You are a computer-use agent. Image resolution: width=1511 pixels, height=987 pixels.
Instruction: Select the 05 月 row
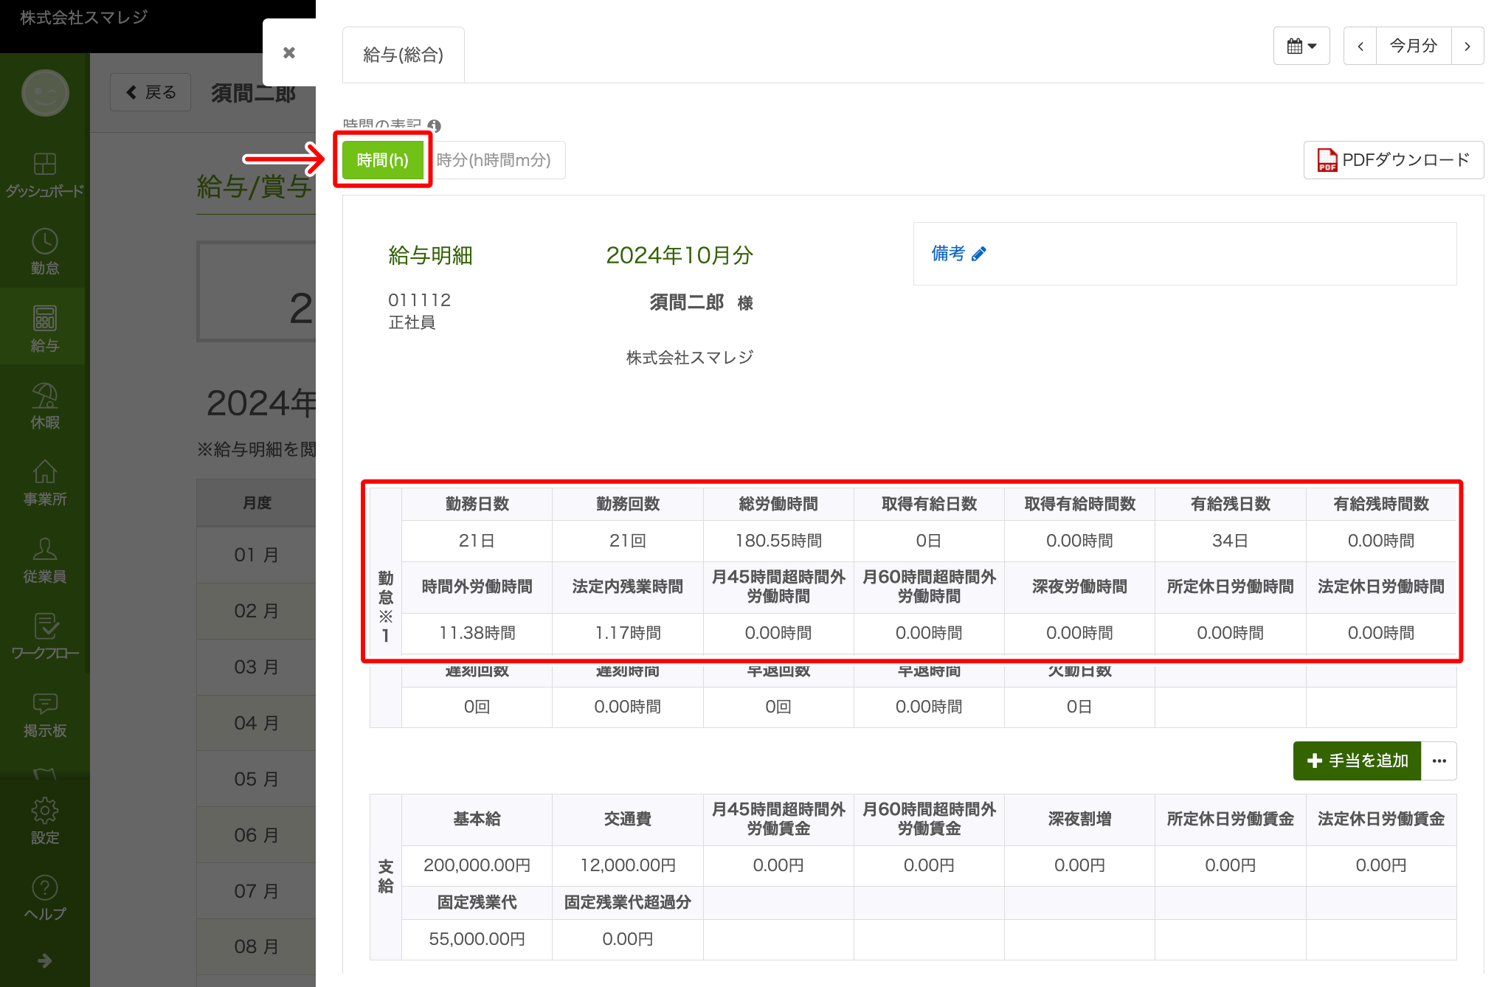click(x=257, y=779)
